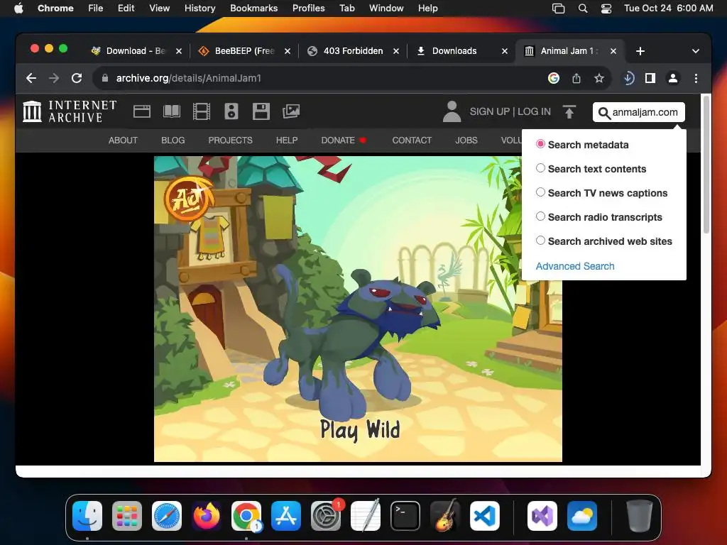
Task: Open the HELP link
Action: [x=287, y=141]
